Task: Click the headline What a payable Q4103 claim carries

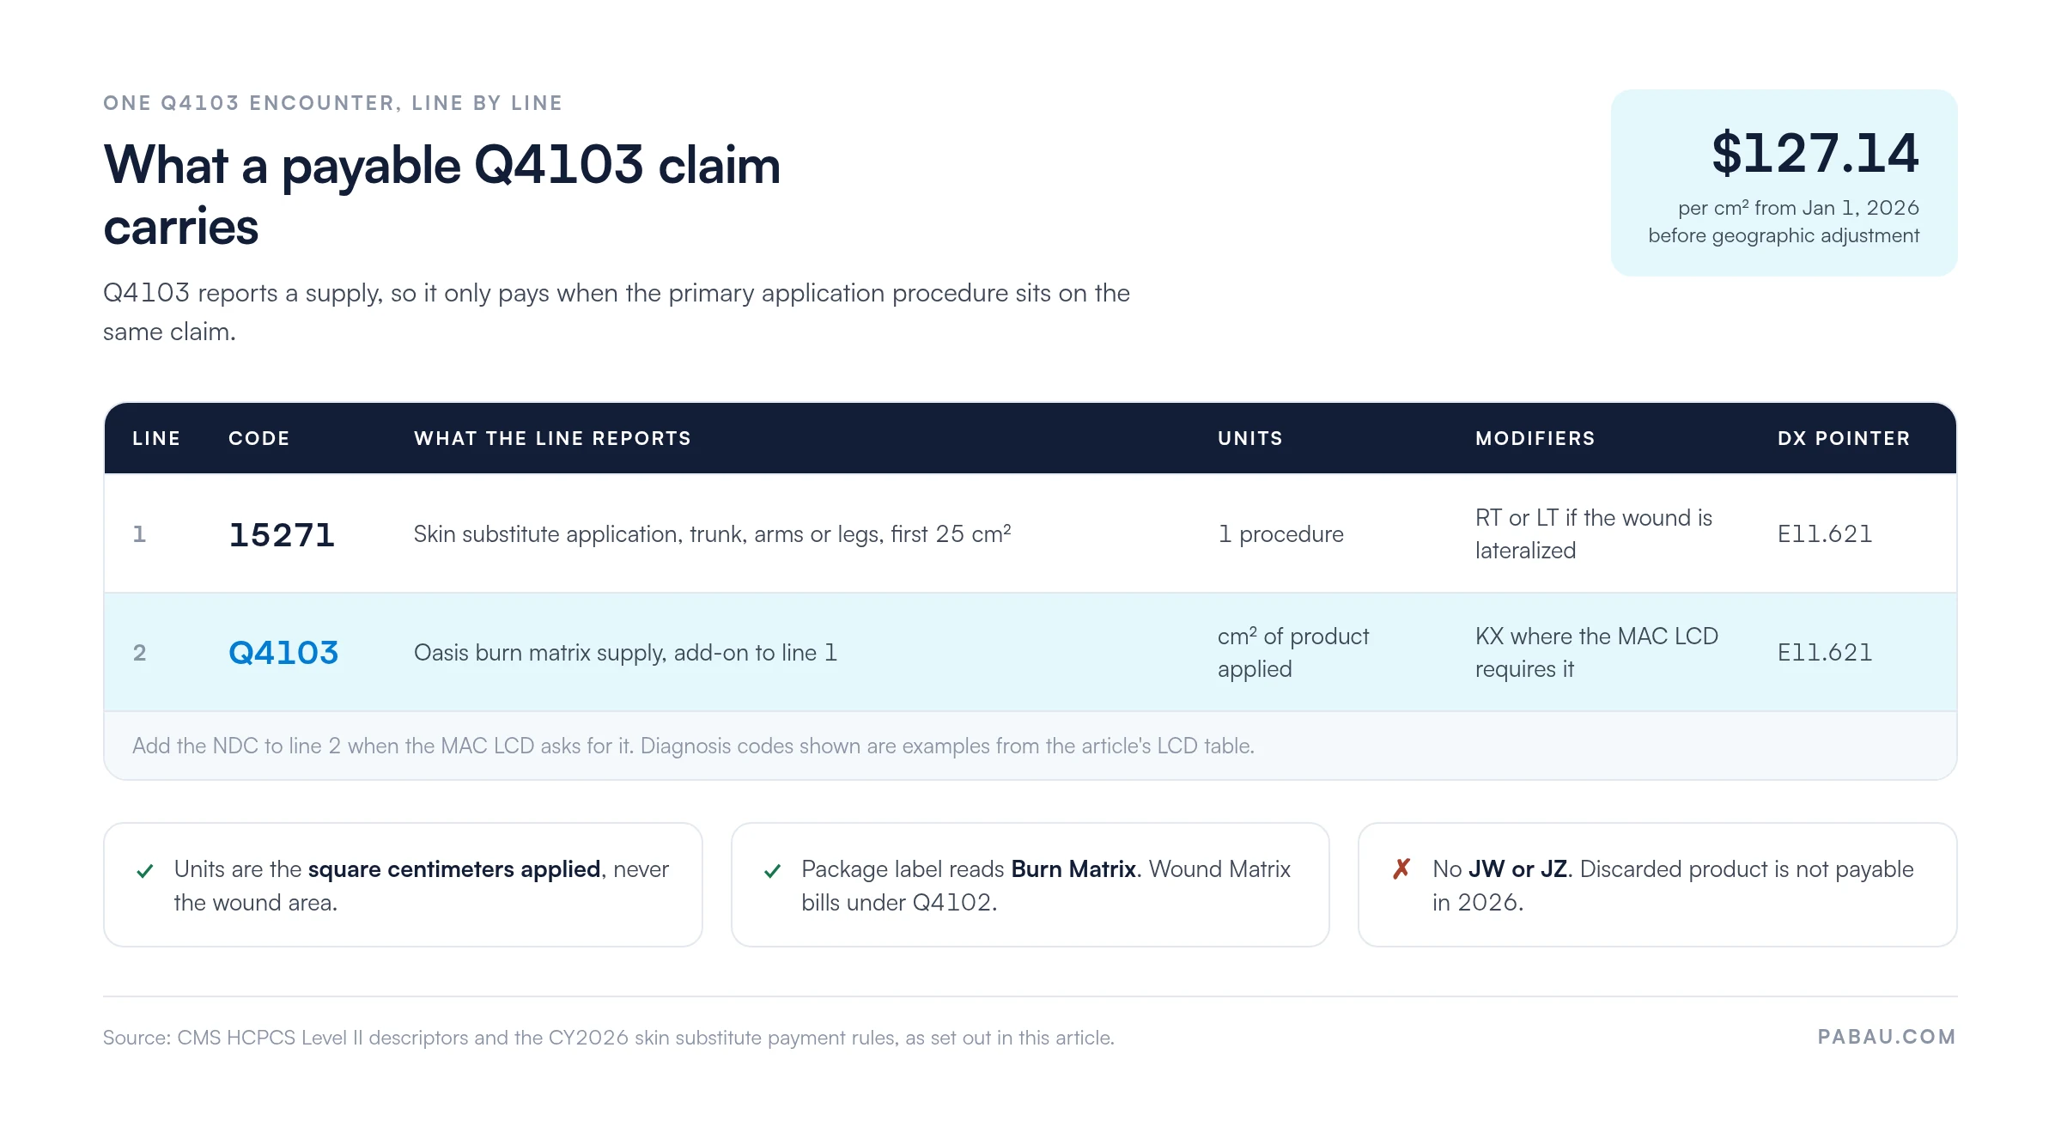Action: 442,196
